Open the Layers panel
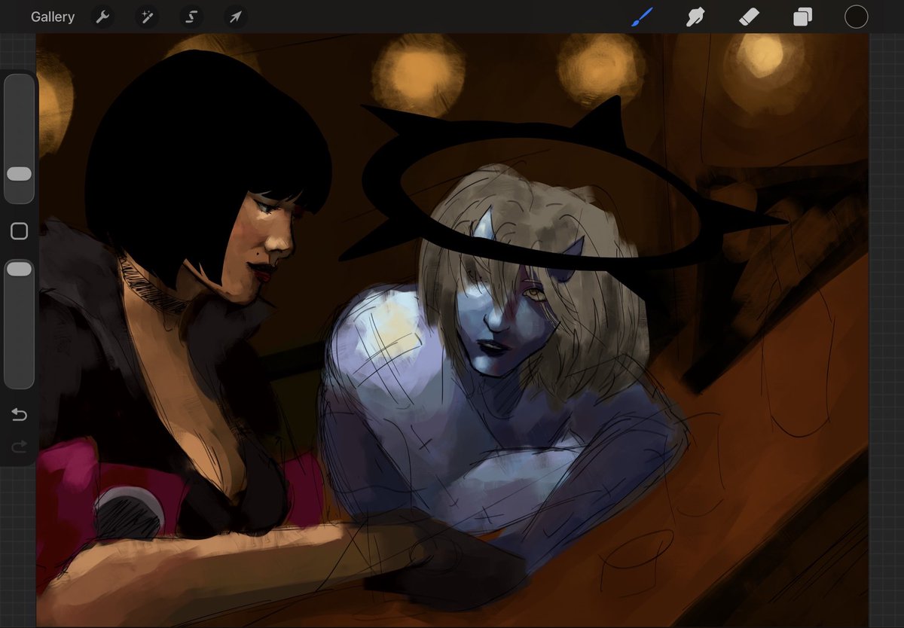 click(x=803, y=17)
